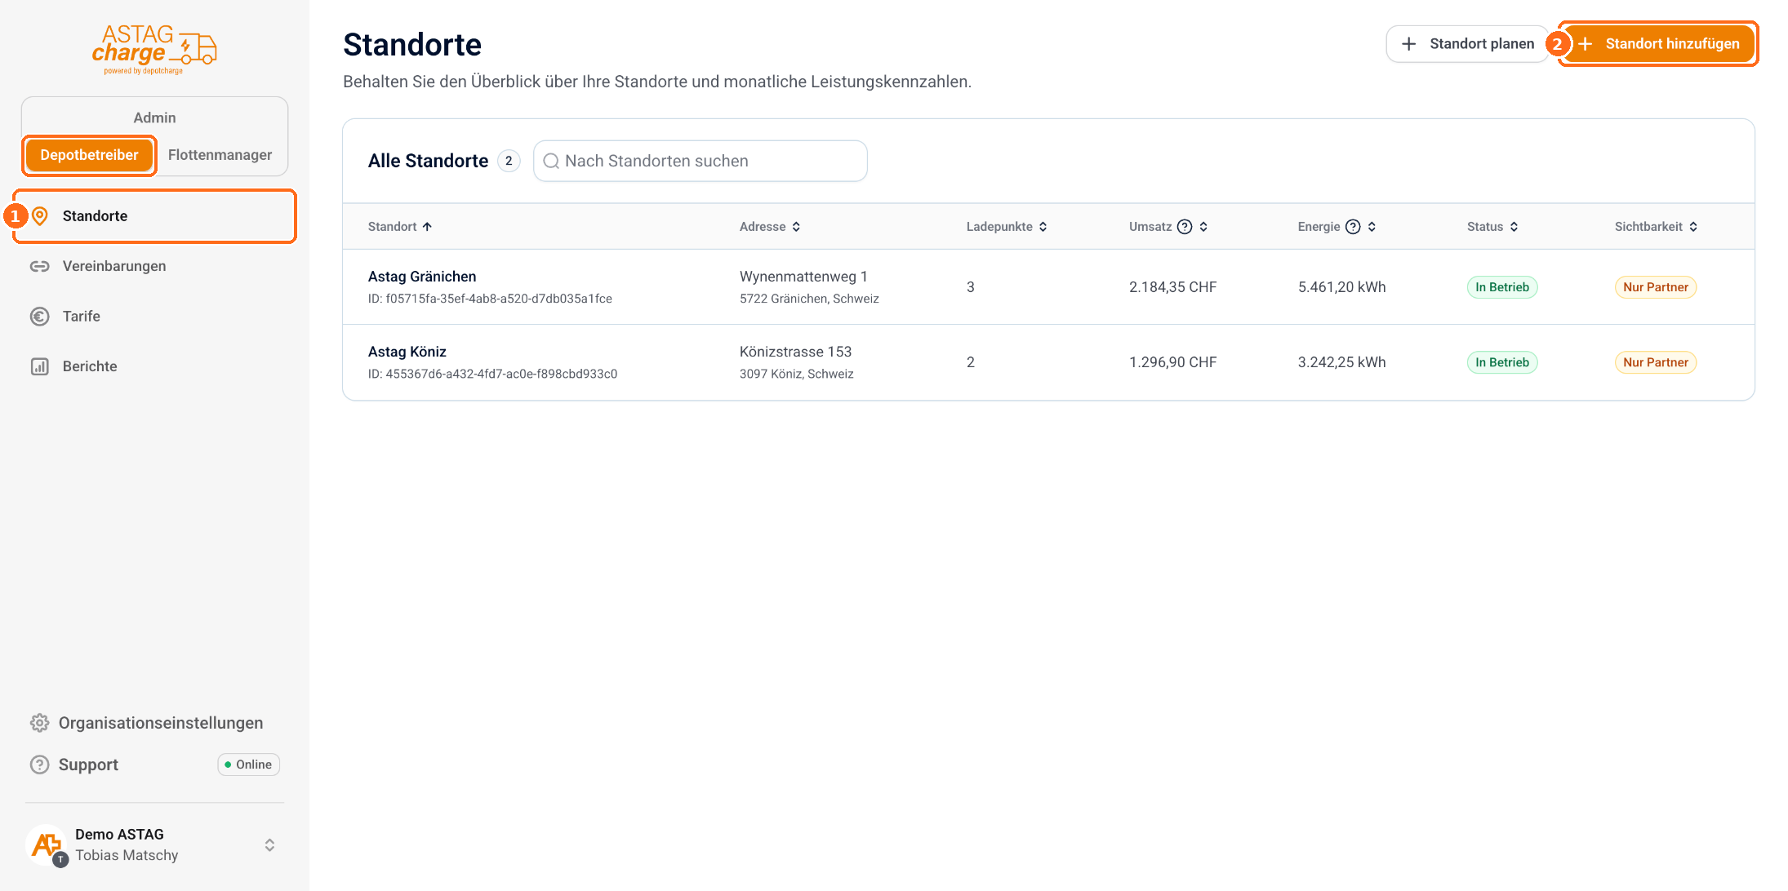Click the search magnifier icon
Viewport: 1788px width, 891px height.
click(551, 162)
